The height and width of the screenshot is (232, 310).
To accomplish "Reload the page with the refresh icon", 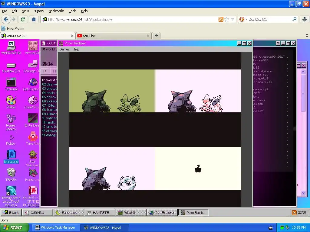I will pos(23,19).
